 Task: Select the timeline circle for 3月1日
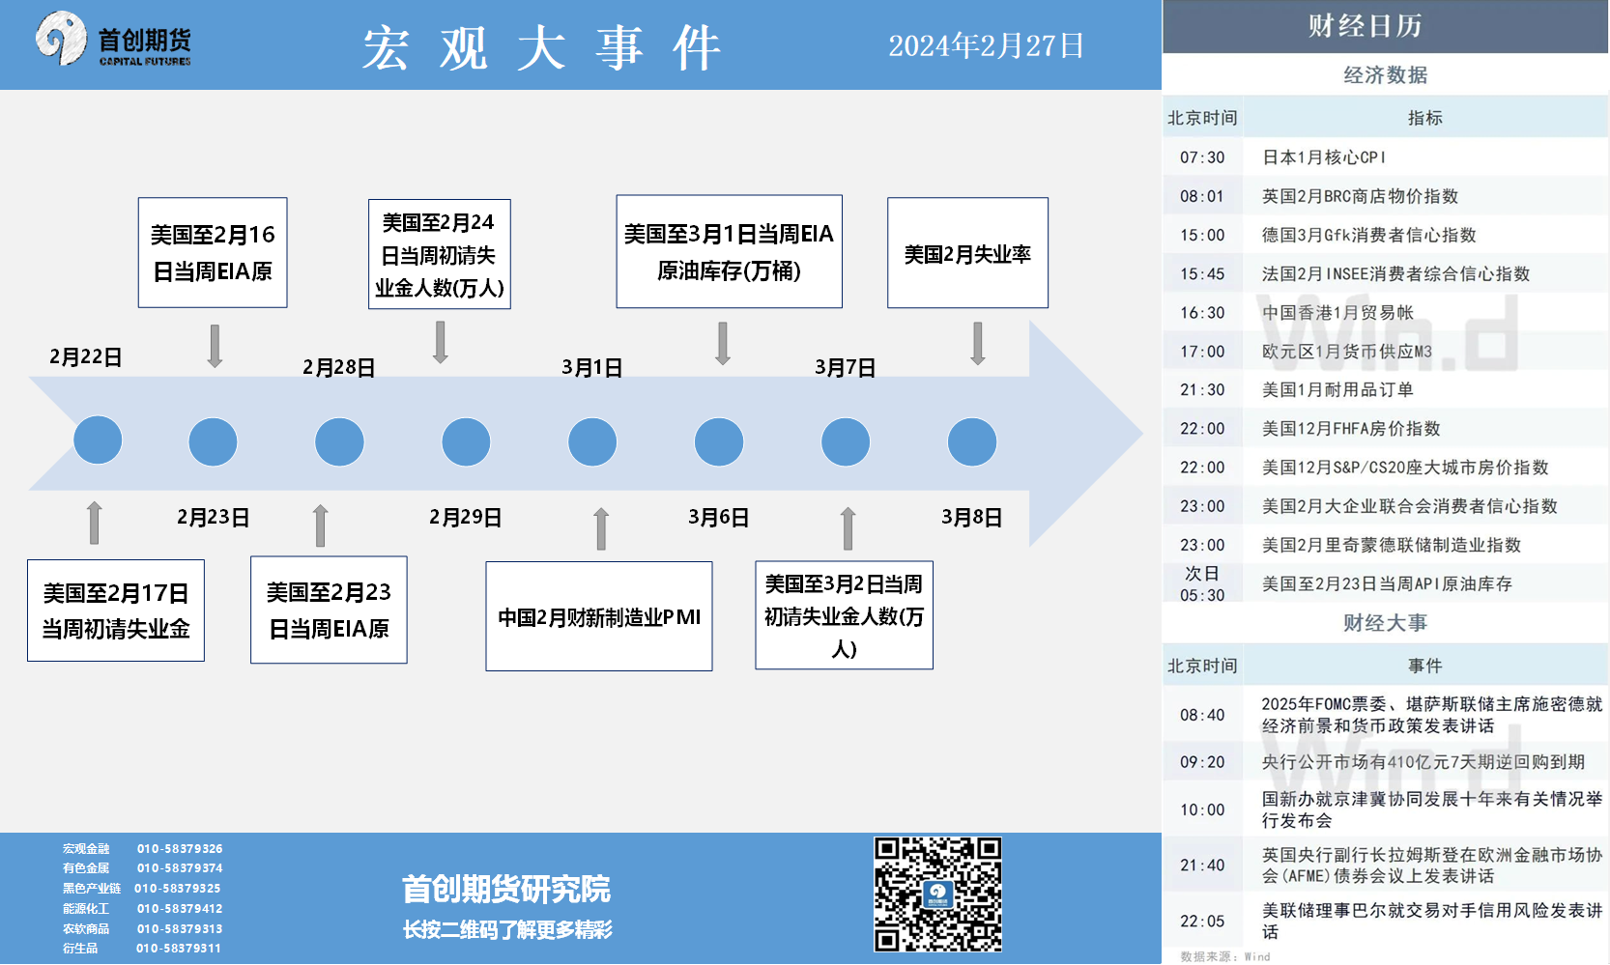[592, 441]
